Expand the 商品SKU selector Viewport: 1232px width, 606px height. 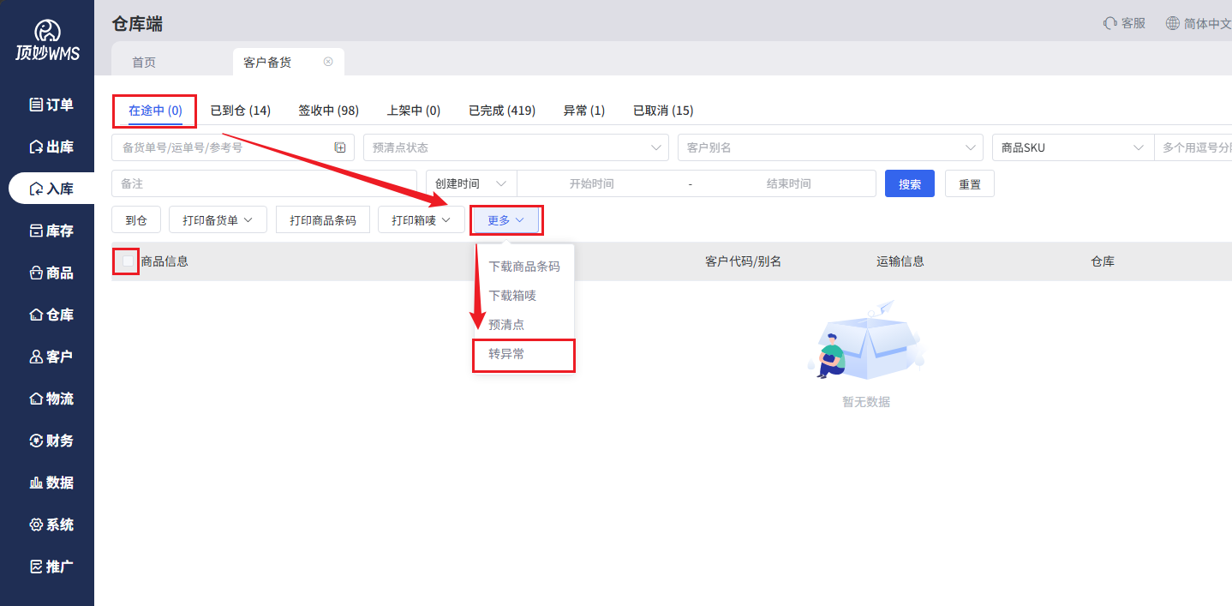(1073, 147)
